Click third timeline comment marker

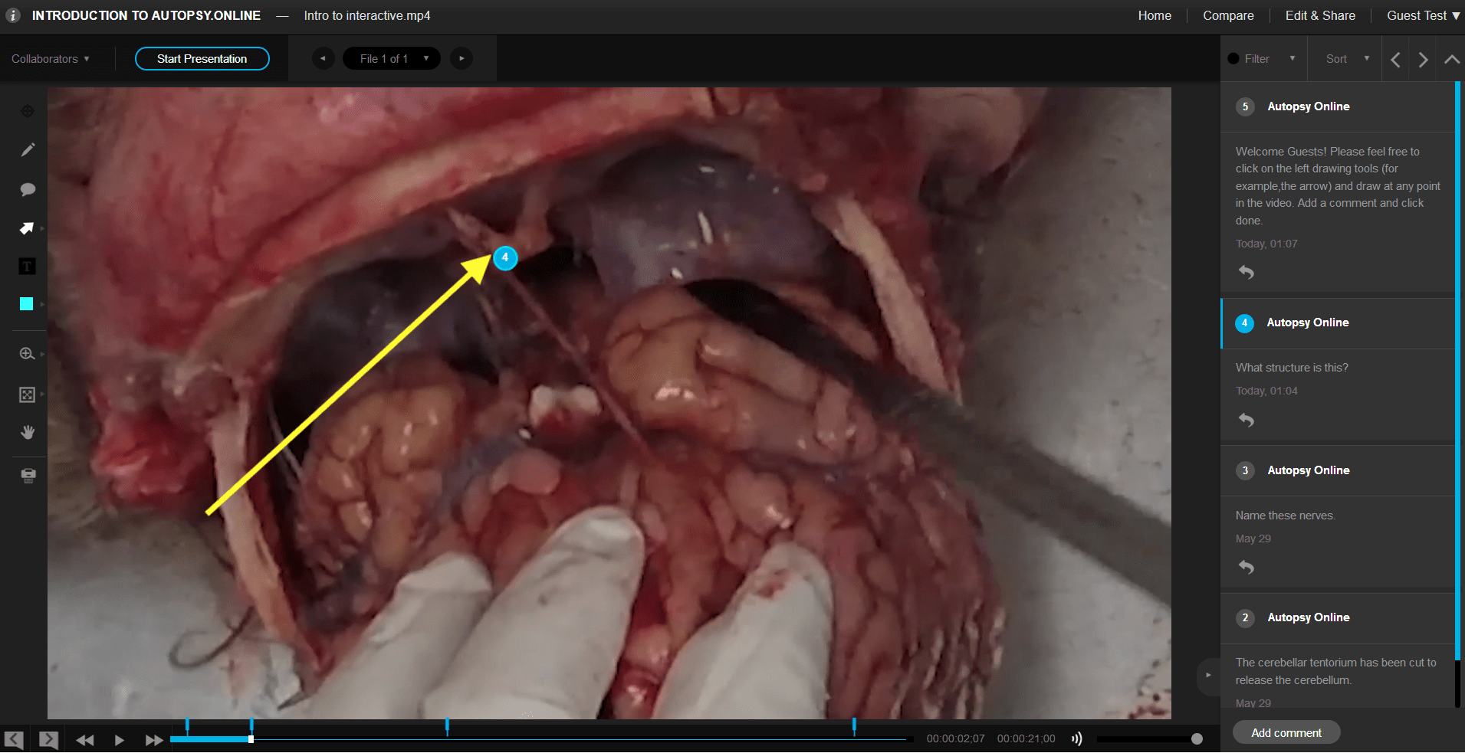447,726
